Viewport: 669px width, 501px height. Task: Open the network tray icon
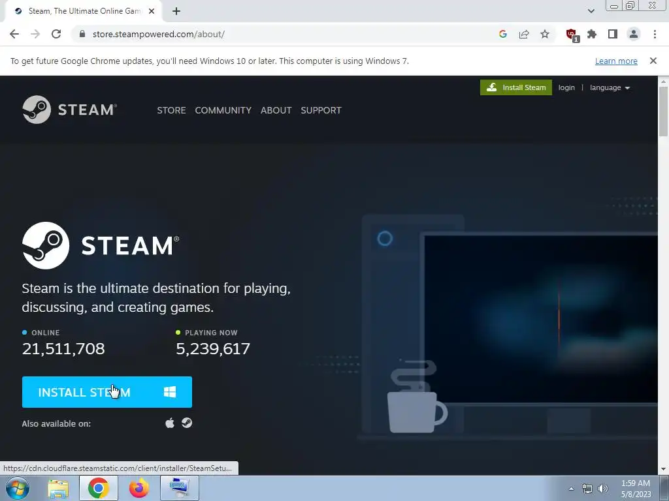click(587, 489)
